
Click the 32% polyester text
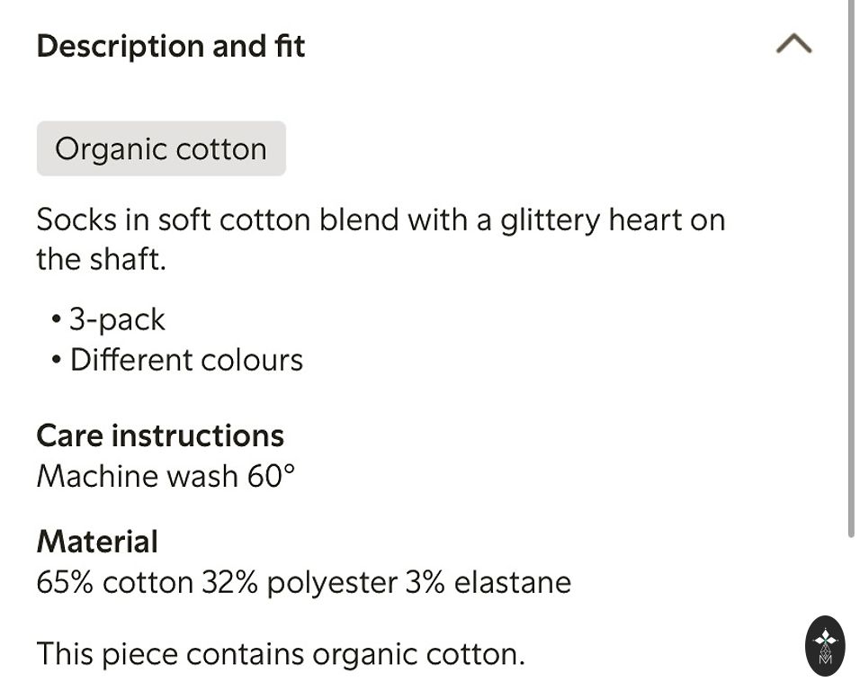tap(299, 582)
